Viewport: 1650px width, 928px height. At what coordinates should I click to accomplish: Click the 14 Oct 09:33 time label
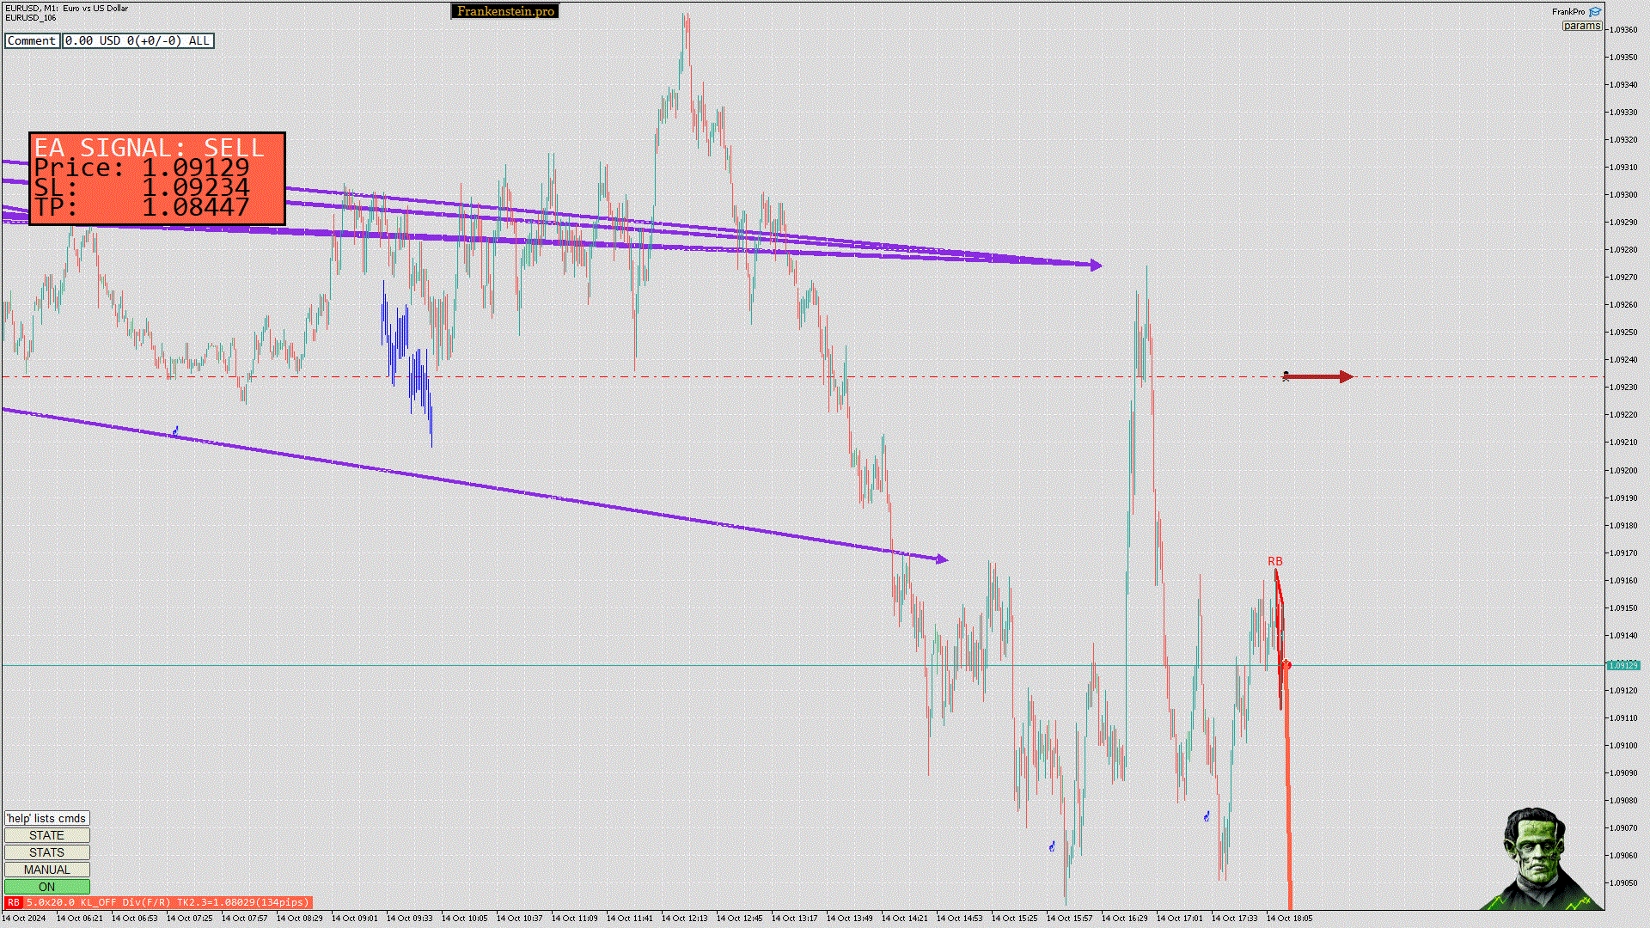[x=410, y=918]
